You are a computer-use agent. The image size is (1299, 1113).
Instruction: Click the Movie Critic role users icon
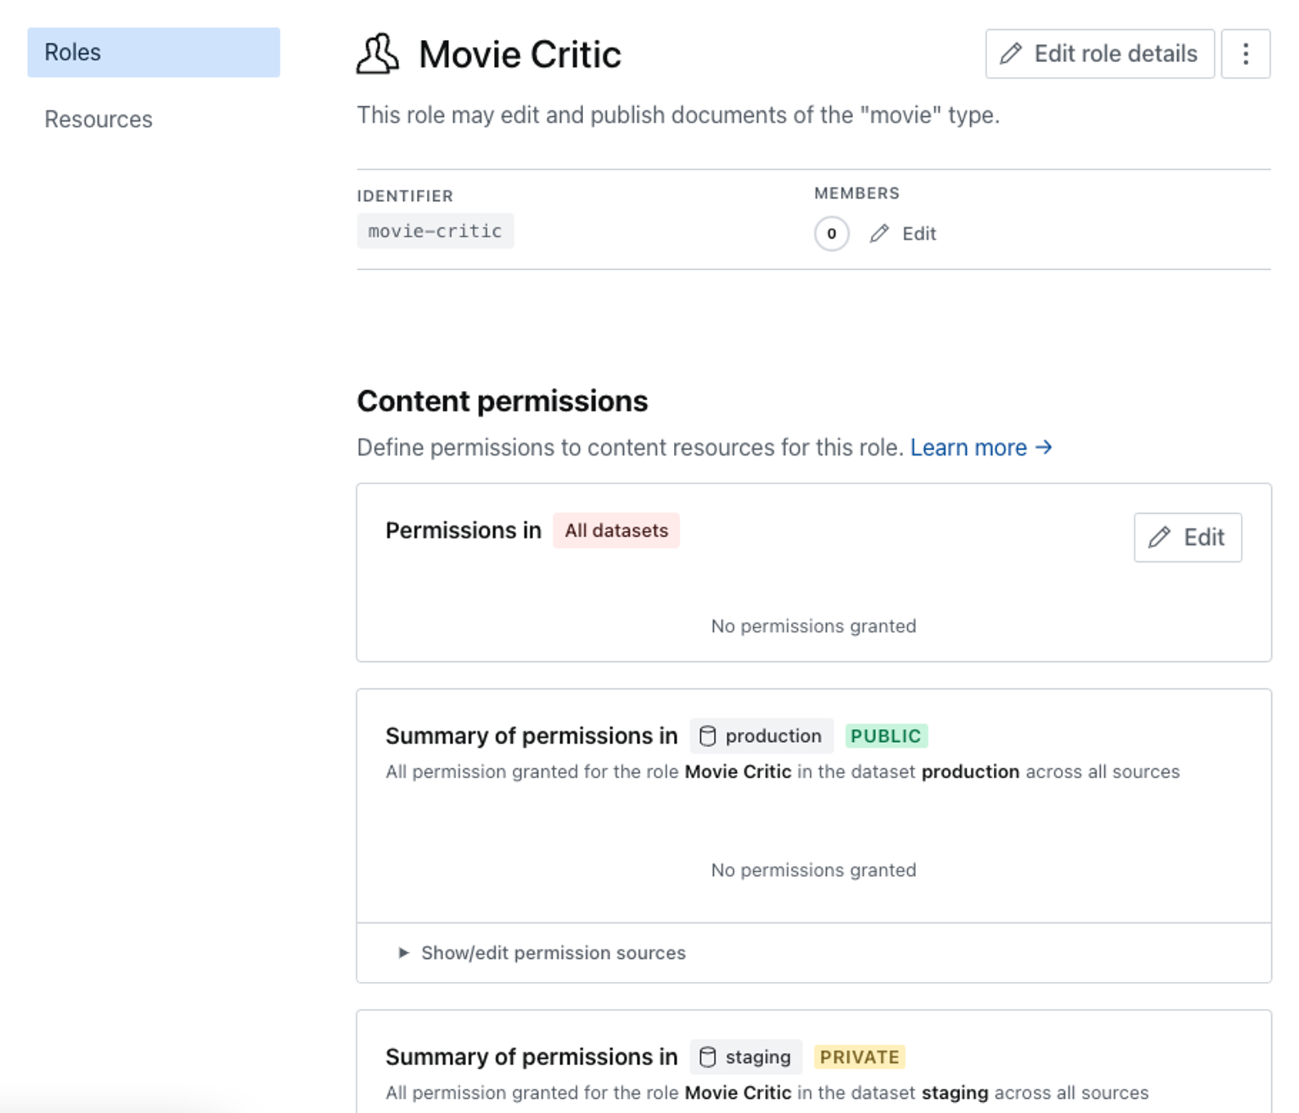point(378,53)
